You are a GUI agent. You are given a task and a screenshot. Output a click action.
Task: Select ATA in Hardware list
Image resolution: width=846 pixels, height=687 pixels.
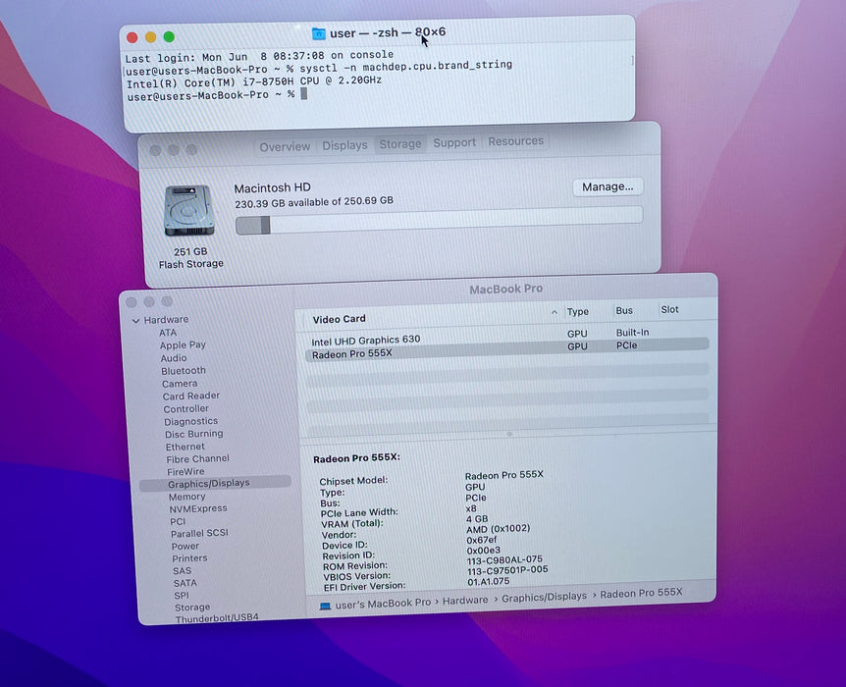(168, 333)
